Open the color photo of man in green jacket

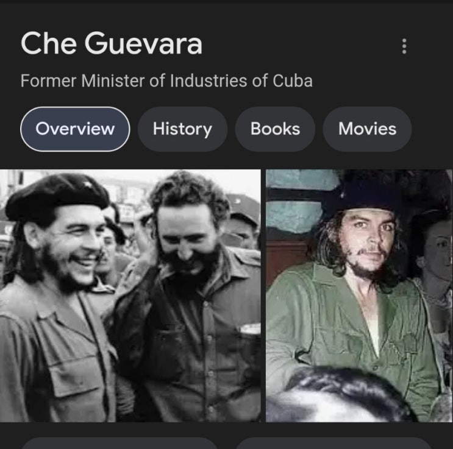coord(359,295)
